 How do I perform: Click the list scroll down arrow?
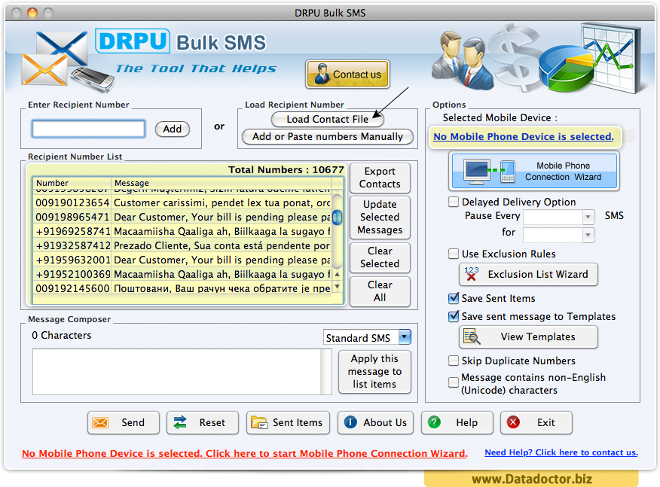tap(337, 287)
